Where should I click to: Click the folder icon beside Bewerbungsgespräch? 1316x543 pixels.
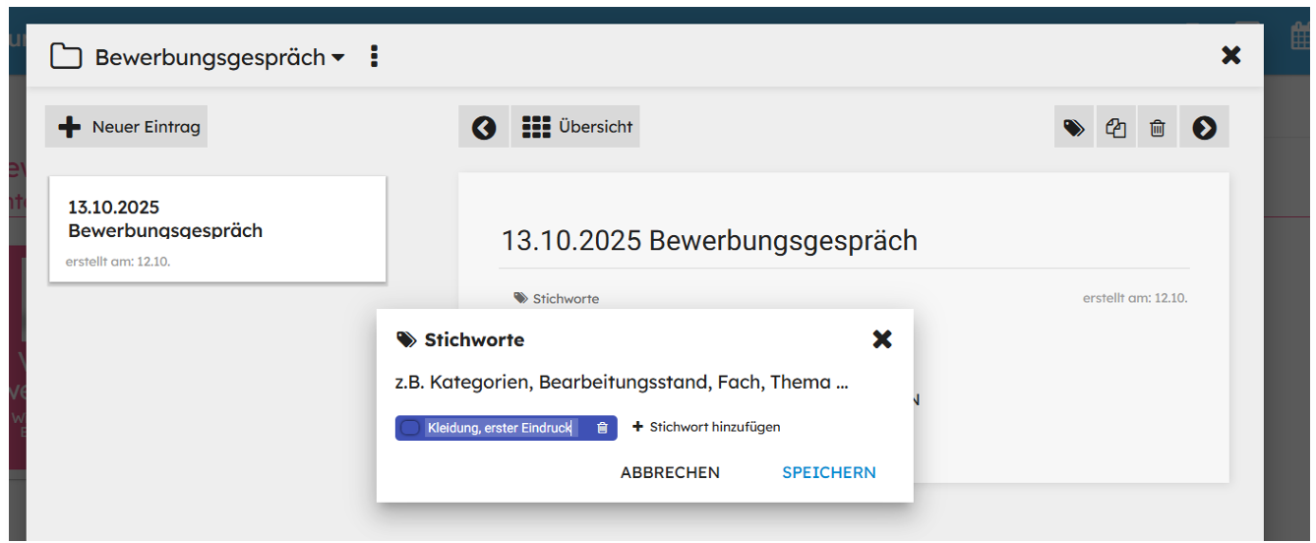pos(66,57)
